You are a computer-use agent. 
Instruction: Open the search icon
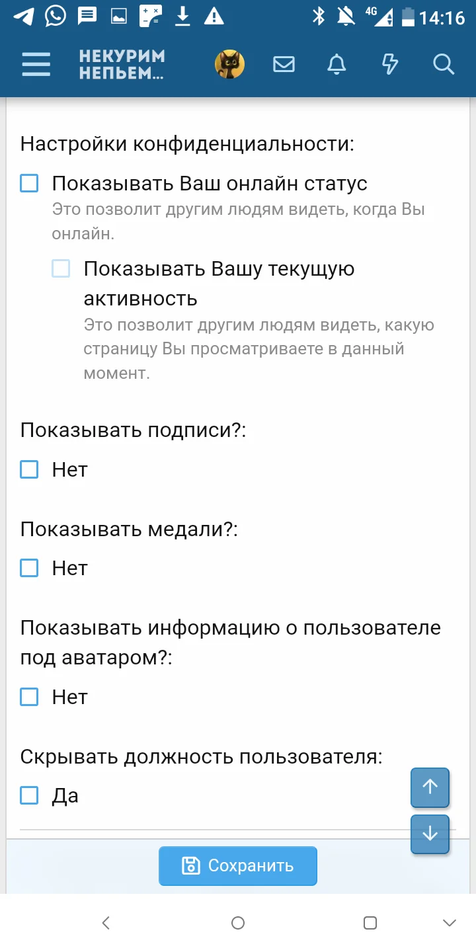click(x=443, y=64)
